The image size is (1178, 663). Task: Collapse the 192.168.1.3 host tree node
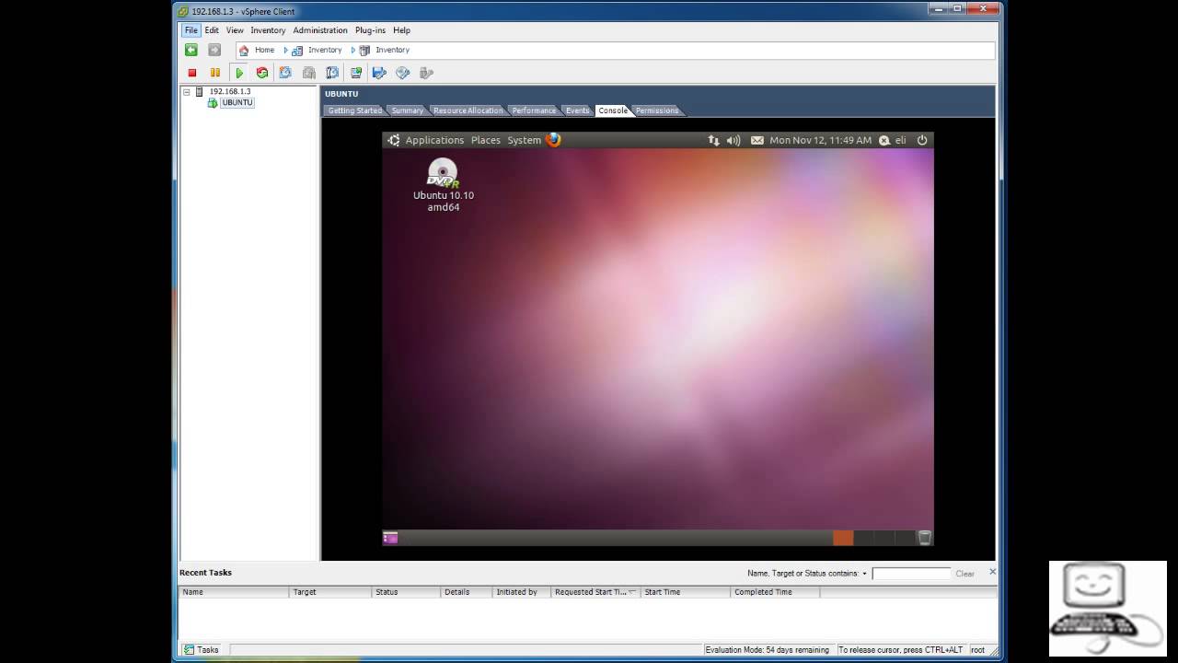coord(187,92)
